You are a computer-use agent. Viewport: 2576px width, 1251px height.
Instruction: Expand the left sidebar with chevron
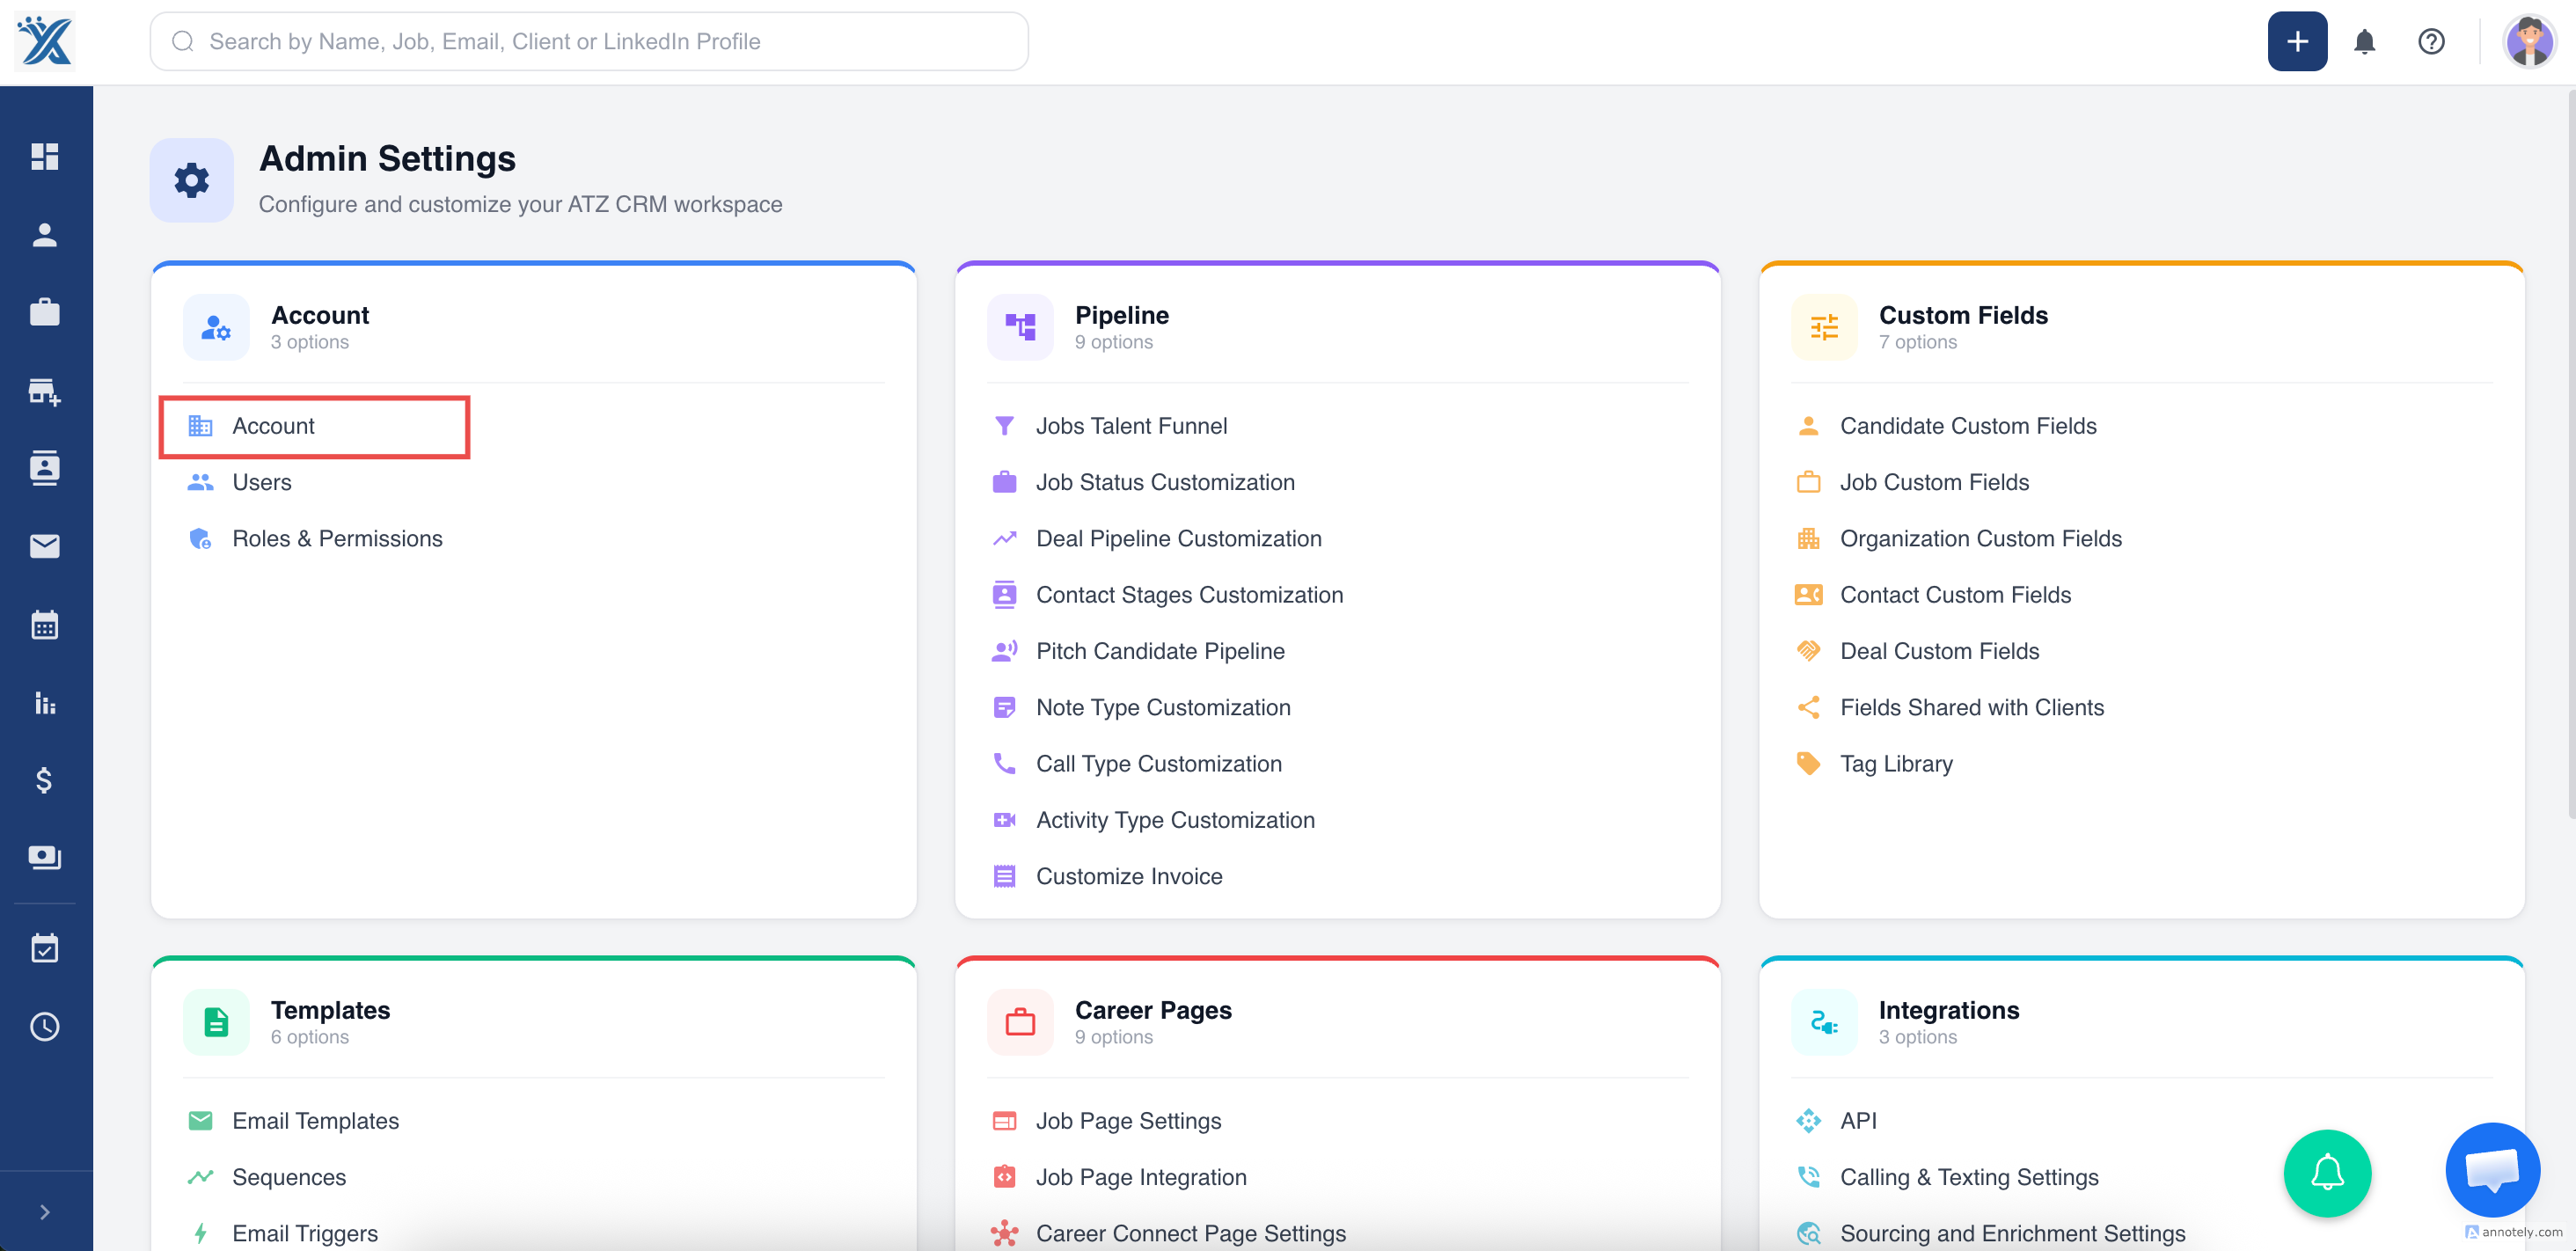click(x=45, y=1212)
